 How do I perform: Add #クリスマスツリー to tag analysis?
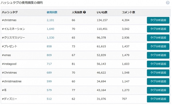click(158, 38)
